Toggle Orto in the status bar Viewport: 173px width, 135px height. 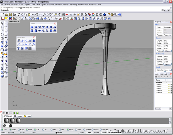(x=89, y=132)
